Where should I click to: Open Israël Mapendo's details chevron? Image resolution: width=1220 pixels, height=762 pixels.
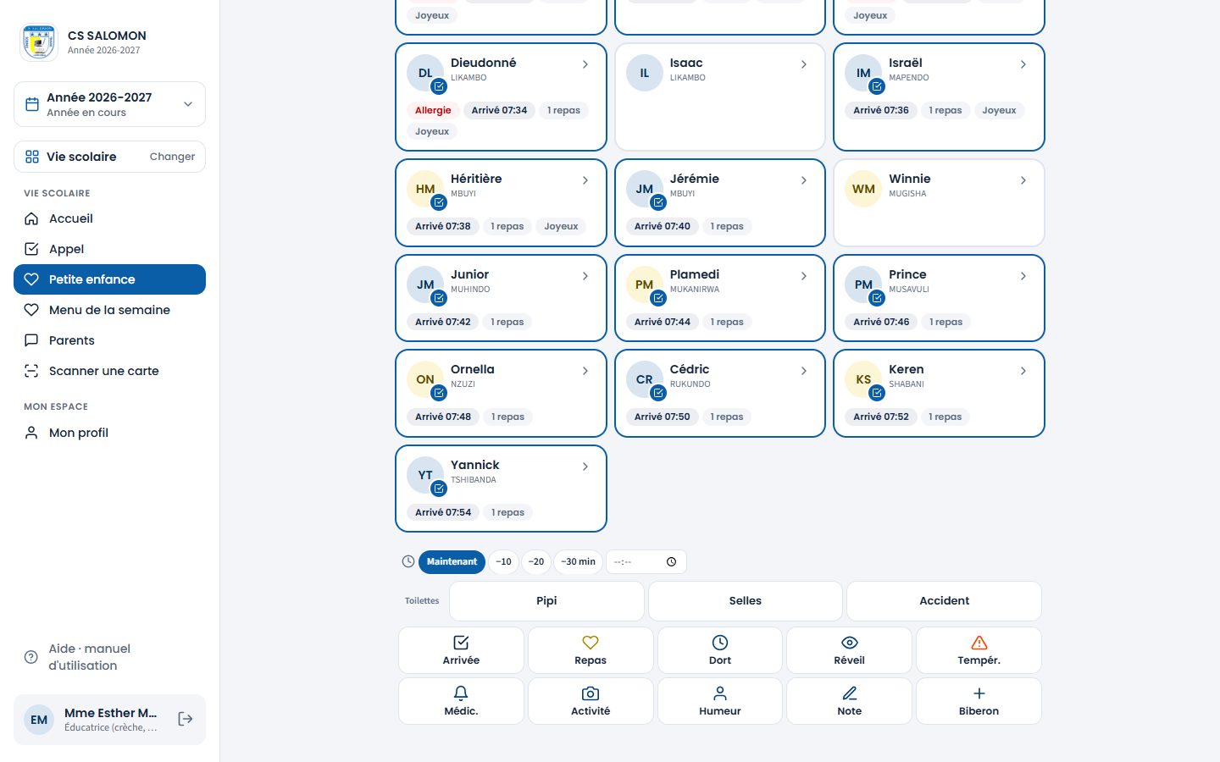(1023, 64)
